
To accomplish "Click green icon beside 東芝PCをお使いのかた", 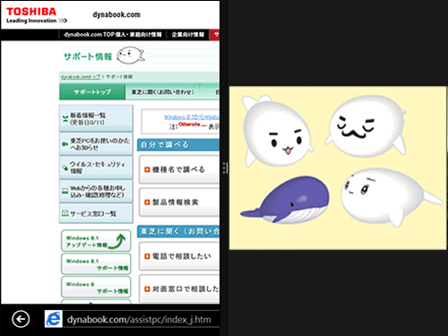I will pyautogui.click(x=65, y=144).
